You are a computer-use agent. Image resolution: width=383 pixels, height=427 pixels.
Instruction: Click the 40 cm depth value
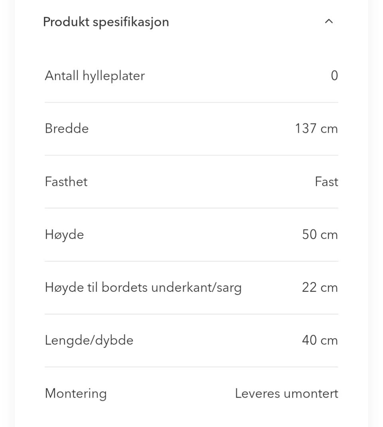(x=320, y=340)
